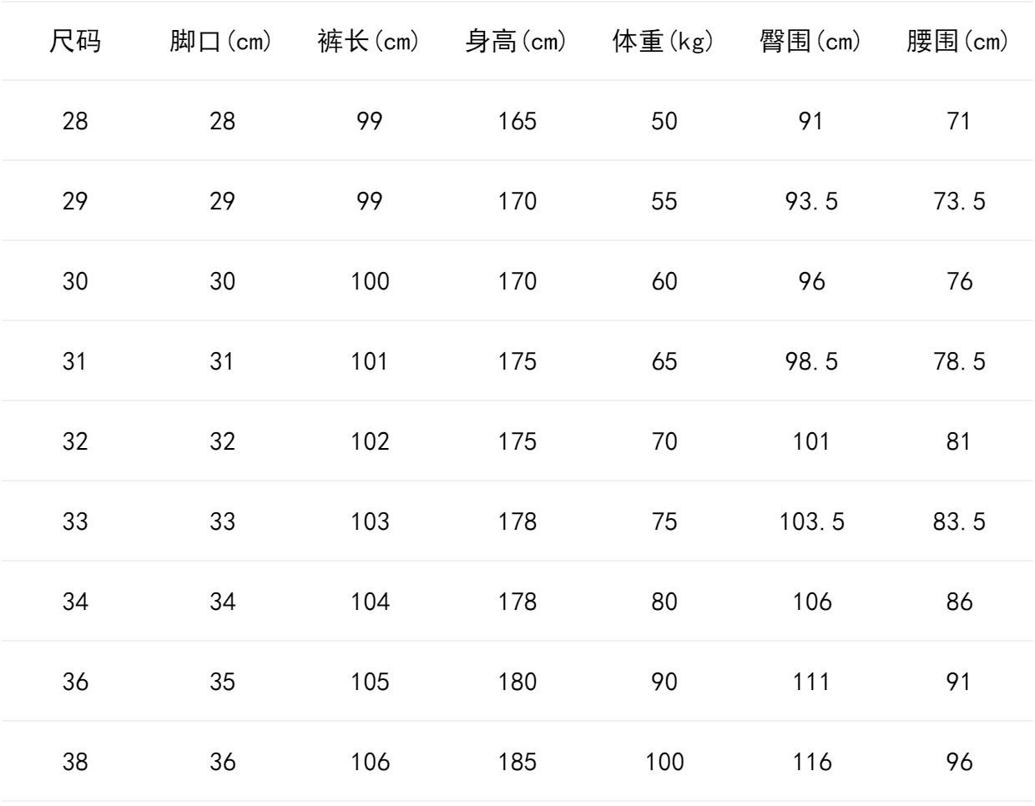Select the height value 180 cell
The width and height of the screenshot is (1035, 806).
coord(517,683)
